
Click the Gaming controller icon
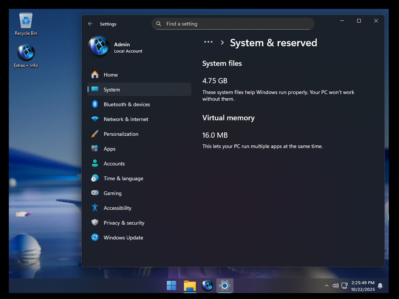[x=95, y=192]
